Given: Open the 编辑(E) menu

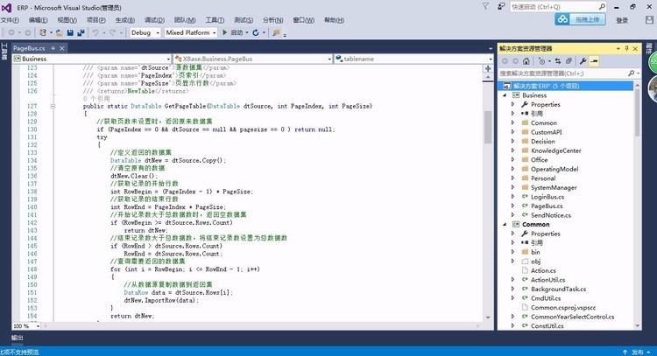Looking at the screenshot, I should click(39, 20).
